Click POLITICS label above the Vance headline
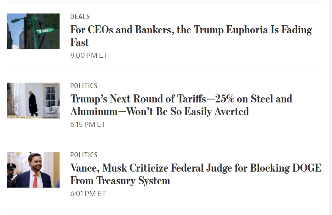This screenshot has height=215, width=332. tap(84, 155)
